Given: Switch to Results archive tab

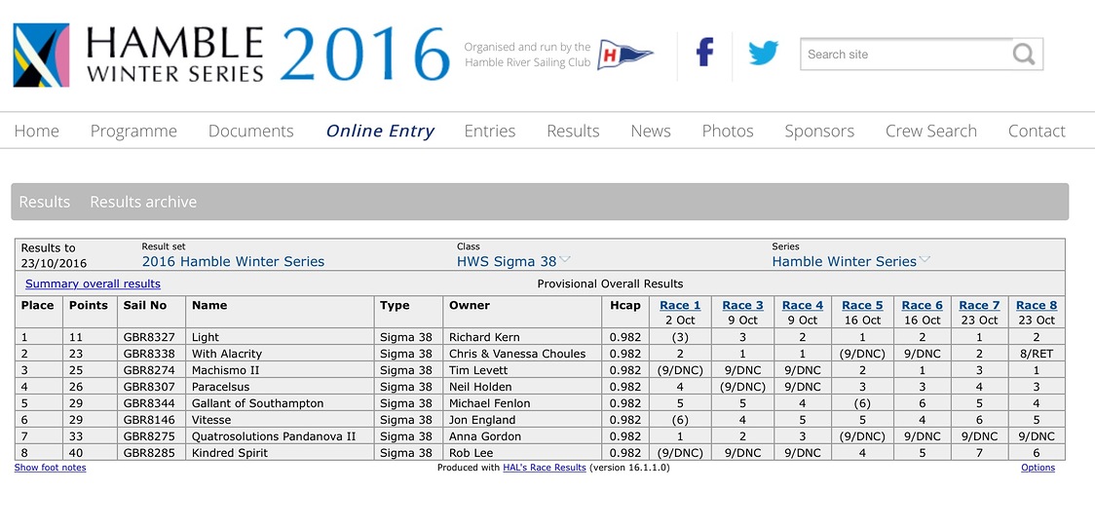Looking at the screenshot, I should (143, 202).
